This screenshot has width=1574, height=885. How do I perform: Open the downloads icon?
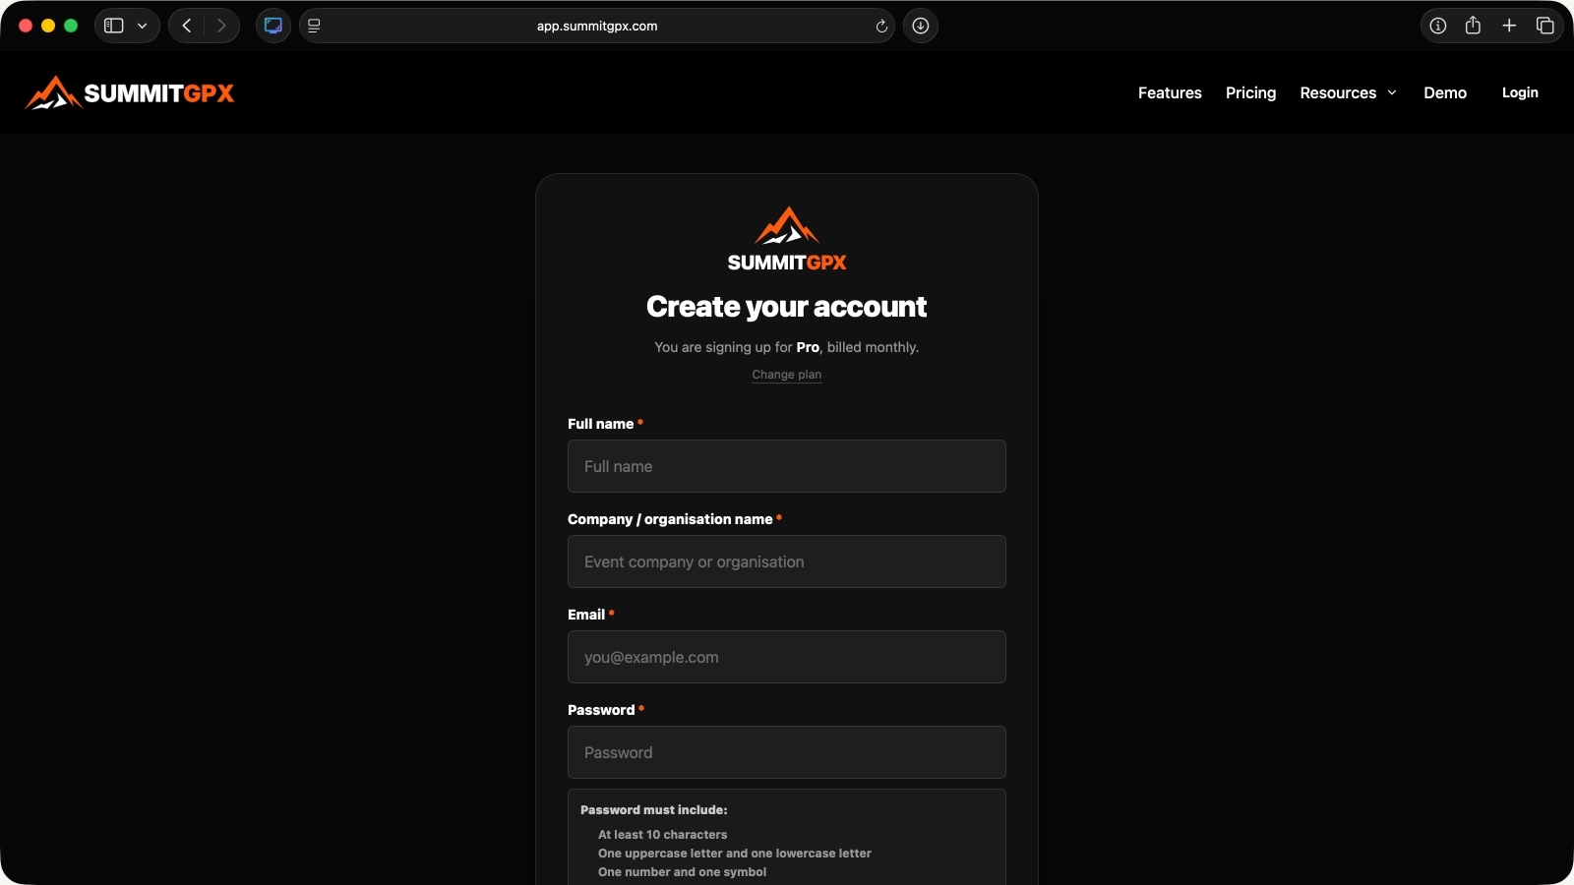click(921, 26)
